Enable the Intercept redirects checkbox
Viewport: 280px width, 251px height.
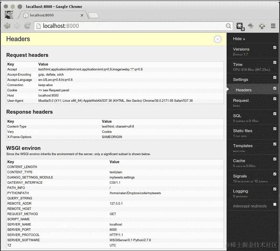click(275, 204)
